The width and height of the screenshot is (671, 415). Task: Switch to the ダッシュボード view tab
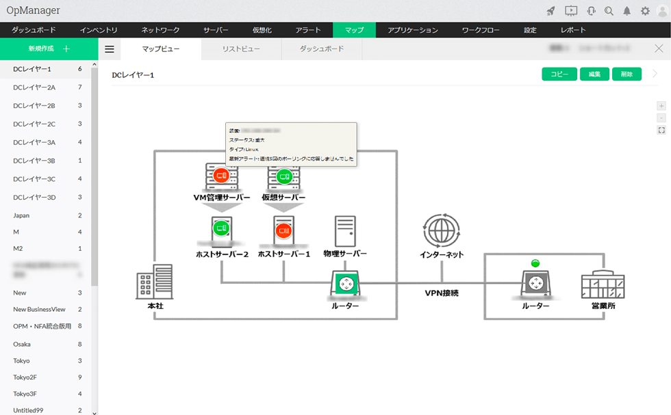322,49
